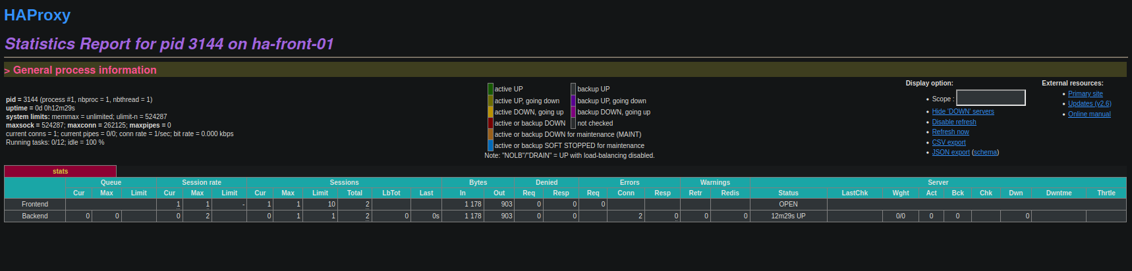Open the Online manual link

1089,114
